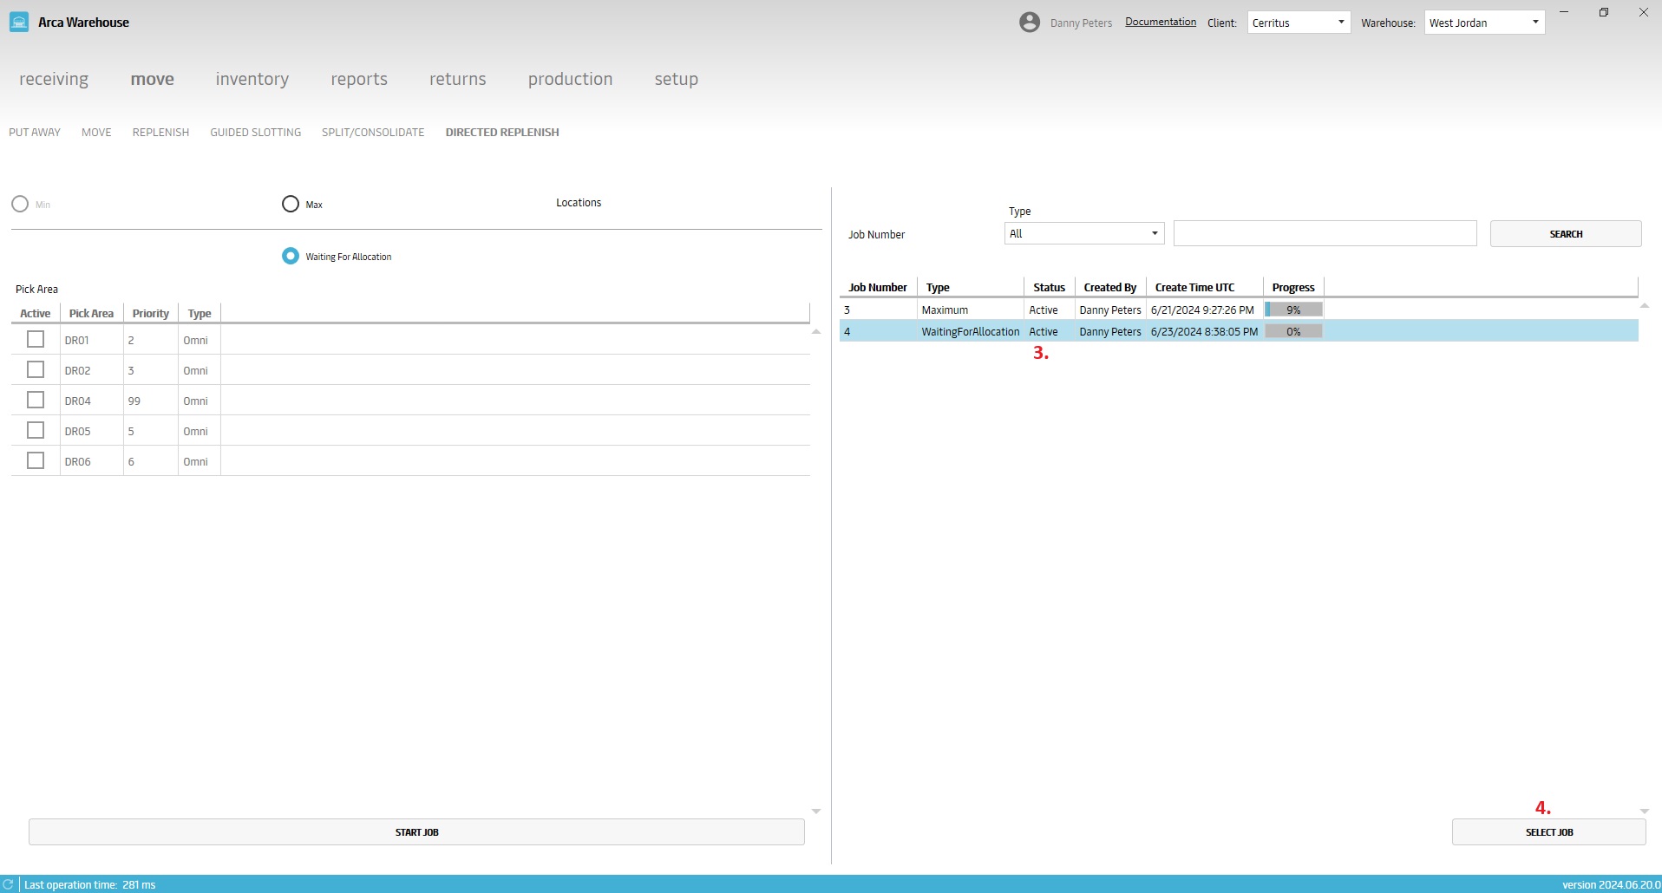Image resolution: width=1662 pixels, height=893 pixels.
Task: Sort jobs by Progress column header
Action: (1293, 287)
